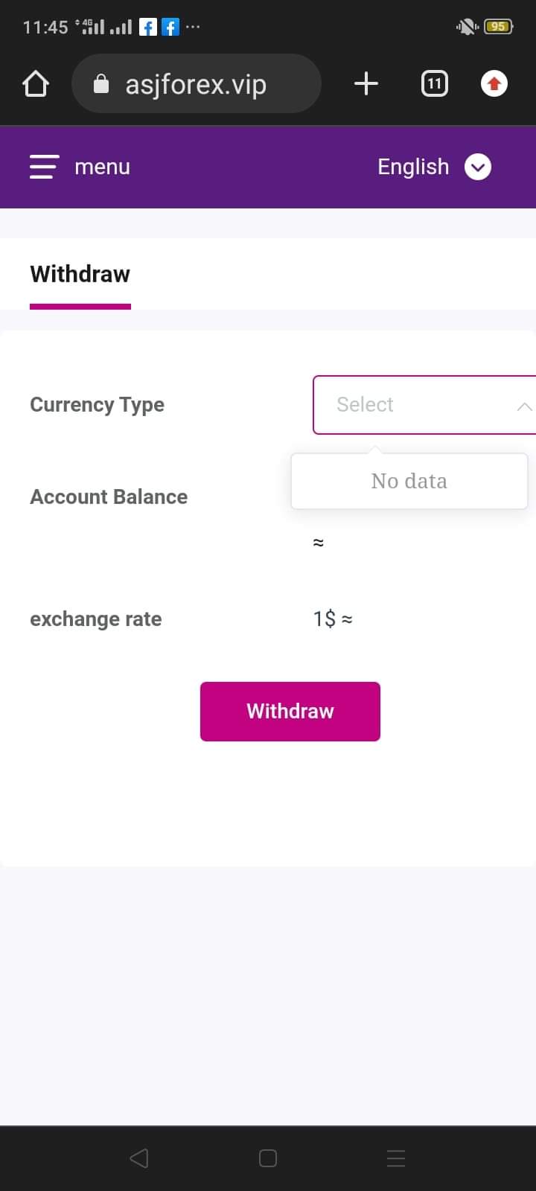Expand the English language chevron
Screen dimensions: 536x1191
pos(478,167)
